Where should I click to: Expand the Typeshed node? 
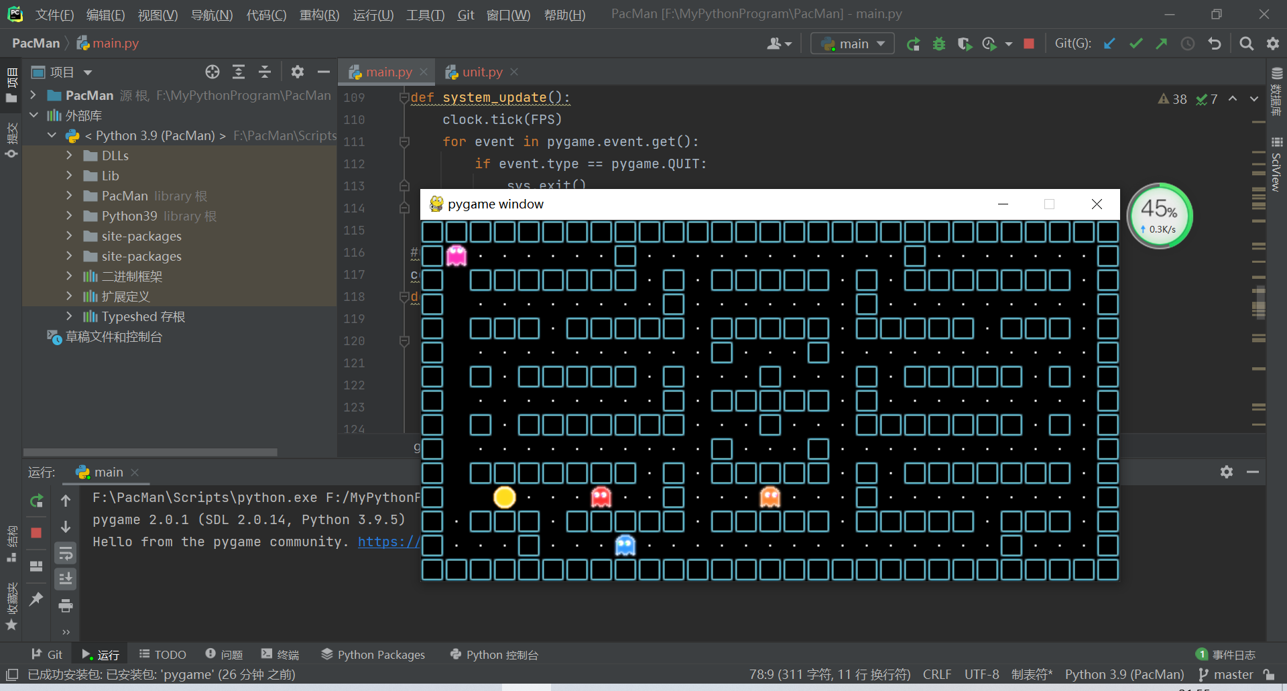(70, 316)
